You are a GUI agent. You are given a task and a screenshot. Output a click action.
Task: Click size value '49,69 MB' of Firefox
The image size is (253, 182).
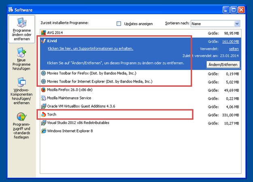point(232,90)
